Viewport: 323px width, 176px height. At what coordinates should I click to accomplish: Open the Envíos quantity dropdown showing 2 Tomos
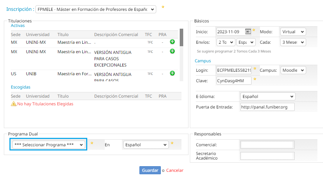(x=225, y=42)
